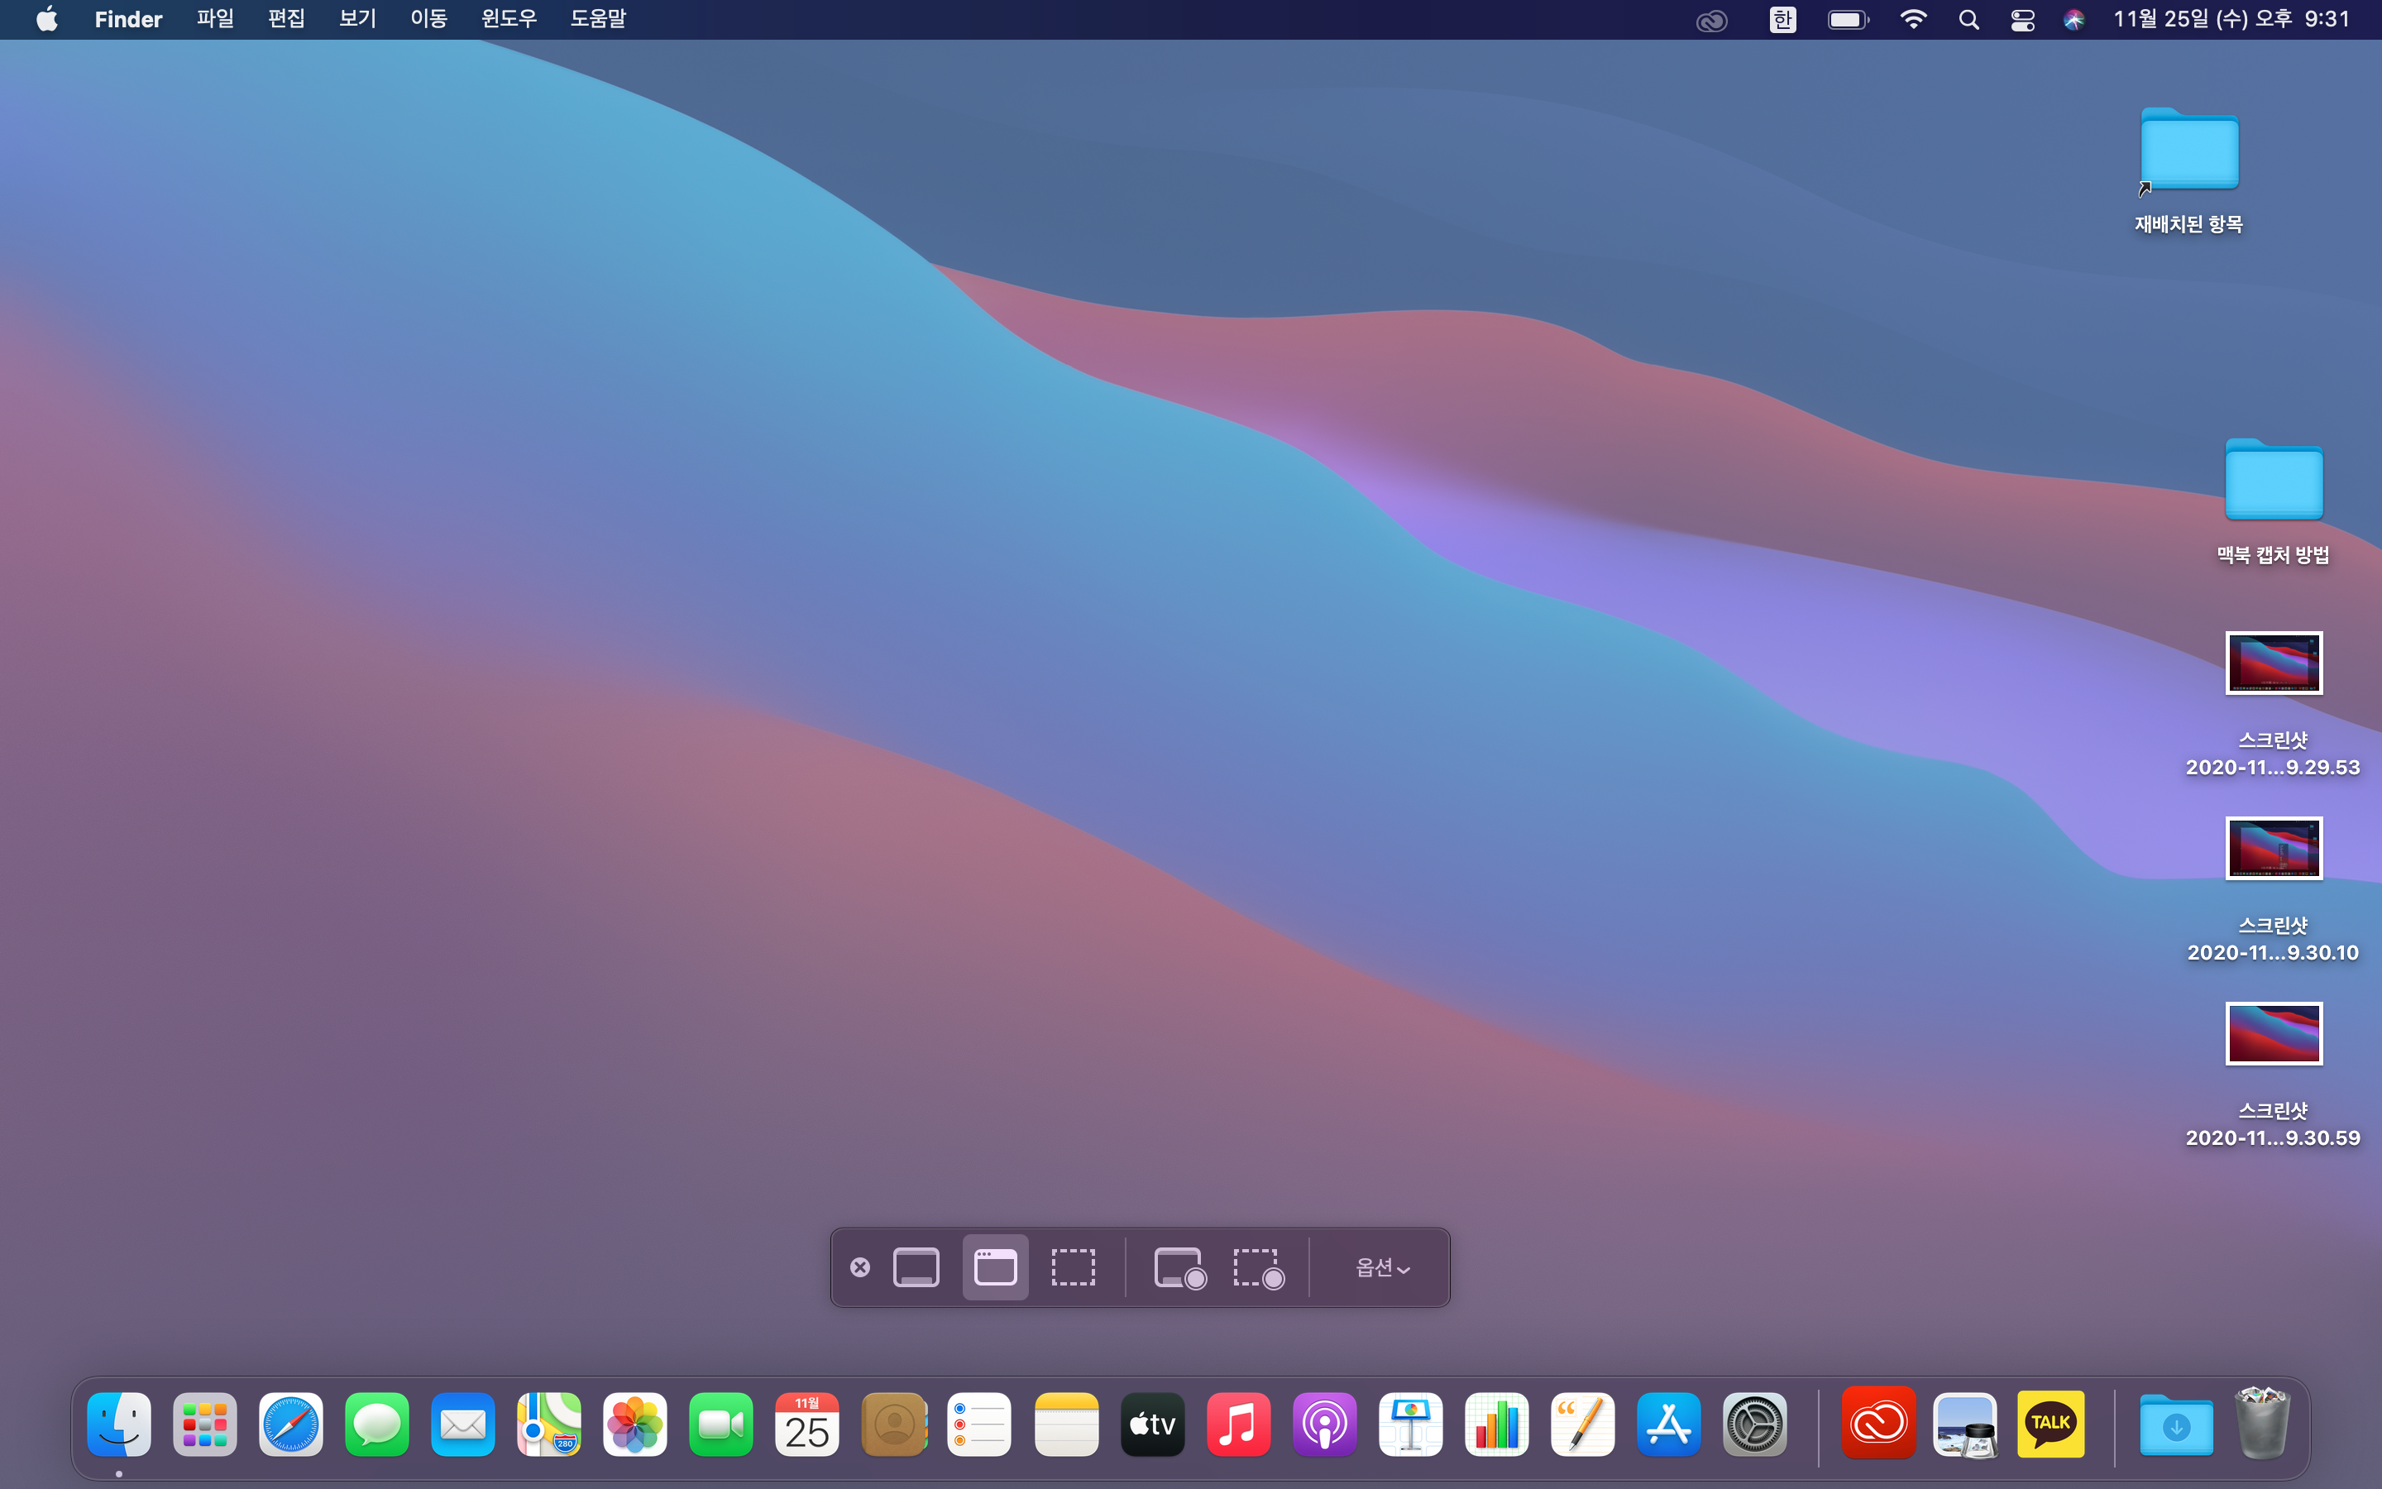The height and width of the screenshot is (1489, 2382).
Task: Select record selected portion mode
Action: (1258, 1267)
